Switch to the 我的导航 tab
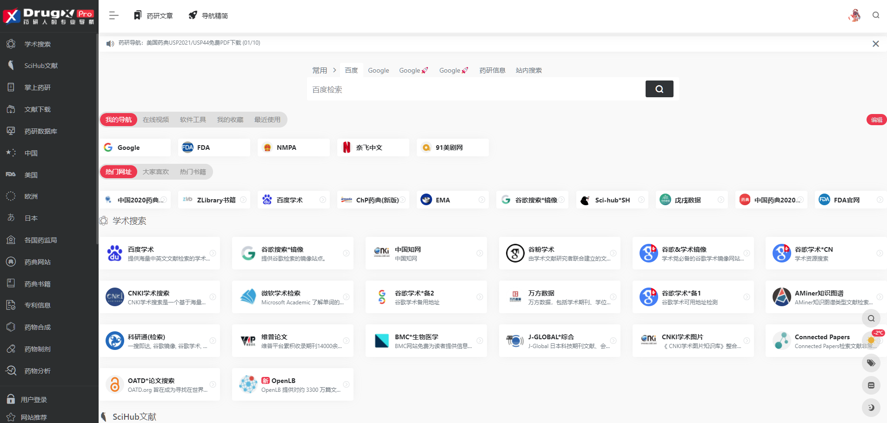Viewport: 887px width, 423px height. click(119, 120)
